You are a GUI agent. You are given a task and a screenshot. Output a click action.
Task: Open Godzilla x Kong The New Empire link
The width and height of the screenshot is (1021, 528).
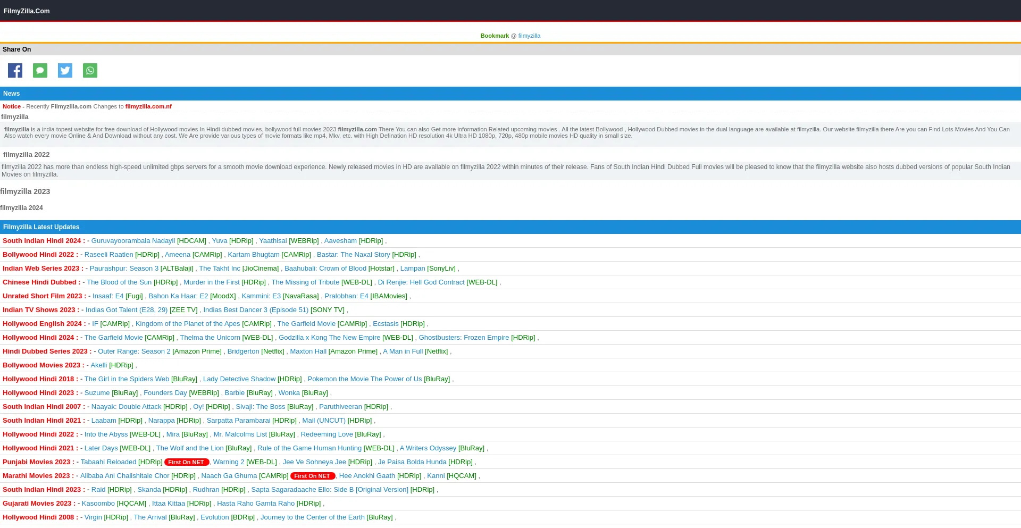(x=330, y=338)
